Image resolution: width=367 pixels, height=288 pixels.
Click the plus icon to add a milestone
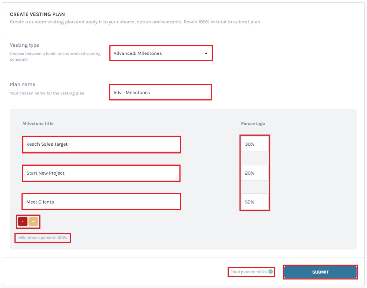coord(33,221)
